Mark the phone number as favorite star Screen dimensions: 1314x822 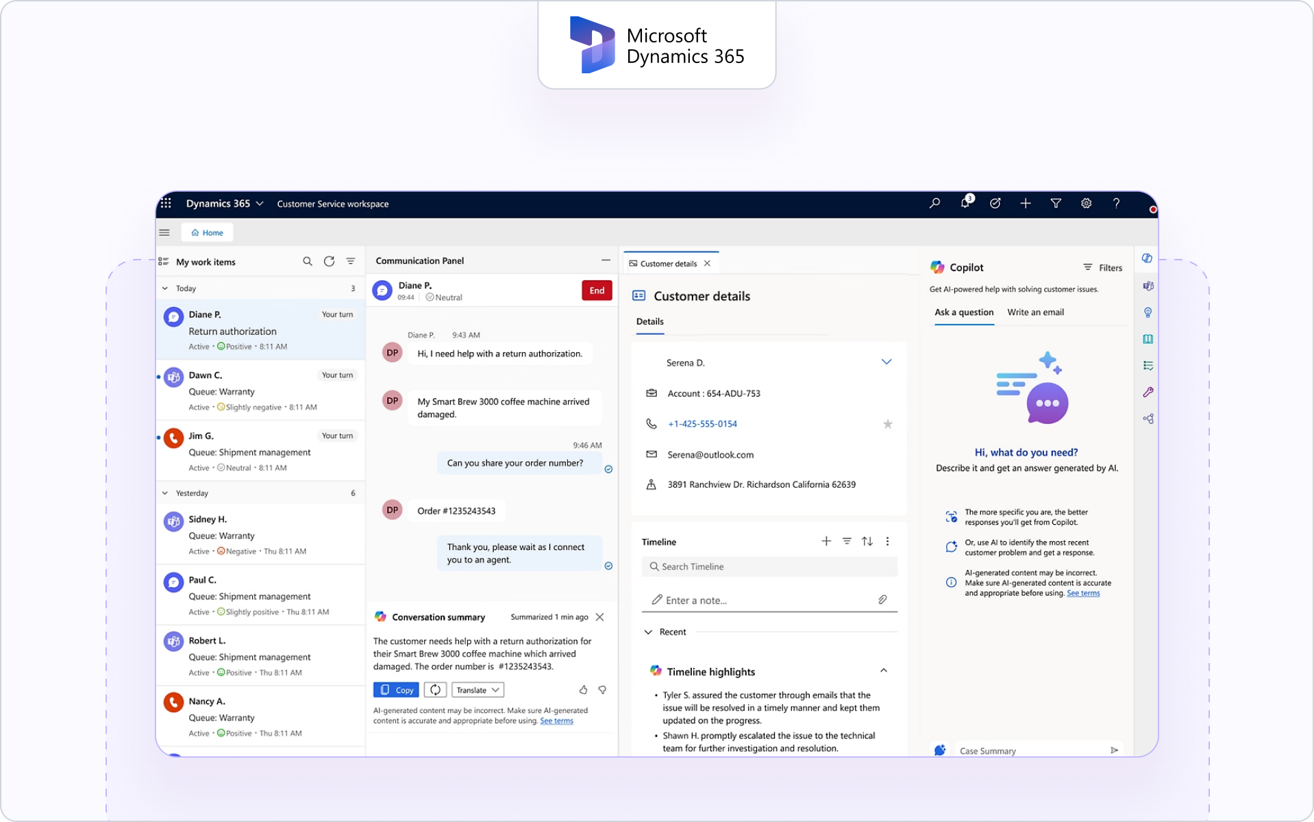pos(888,424)
